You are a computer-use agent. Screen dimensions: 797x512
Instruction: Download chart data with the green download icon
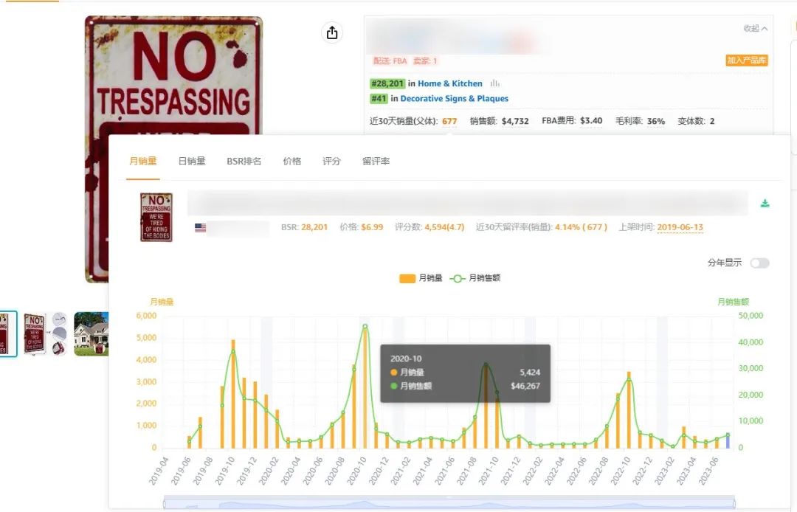[765, 204]
